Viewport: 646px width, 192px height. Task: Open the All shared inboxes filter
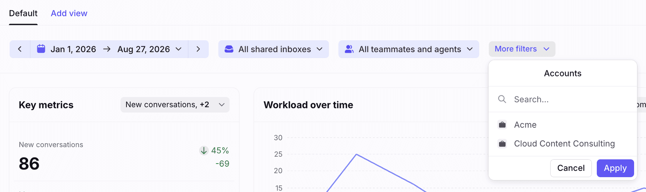[x=273, y=49]
